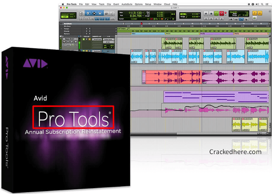Viewport: 272px width, 194px height.
Task: Click the I/O column header
Action: tap(109, 36)
